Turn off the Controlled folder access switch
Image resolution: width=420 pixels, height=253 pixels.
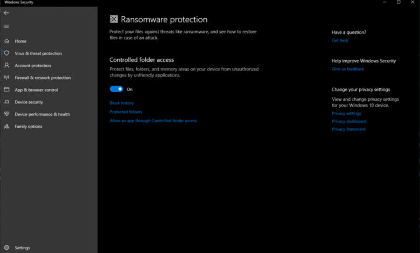(x=116, y=89)
